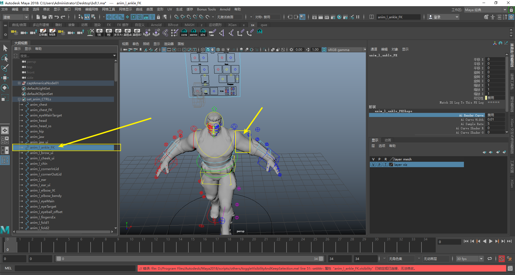Expand captAmericaNode01 in outliner
Screen dimensions: 515x275
19,83
